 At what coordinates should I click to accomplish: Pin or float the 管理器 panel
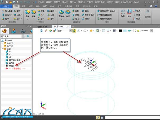coord(27,26)
